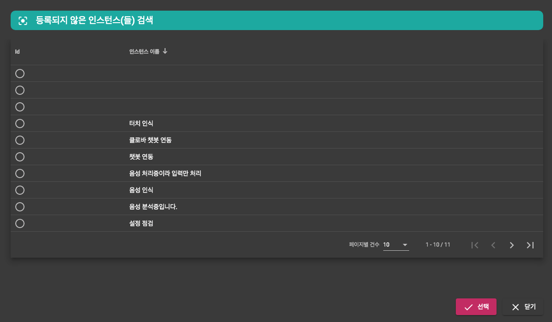The image size is (552, 322).
Task: Select the radio button for 터치 인식
Action: 20,124
